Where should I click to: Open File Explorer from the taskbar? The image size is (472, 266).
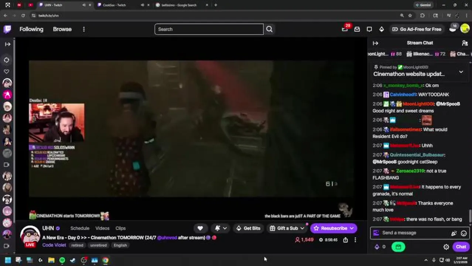[51, 260]
